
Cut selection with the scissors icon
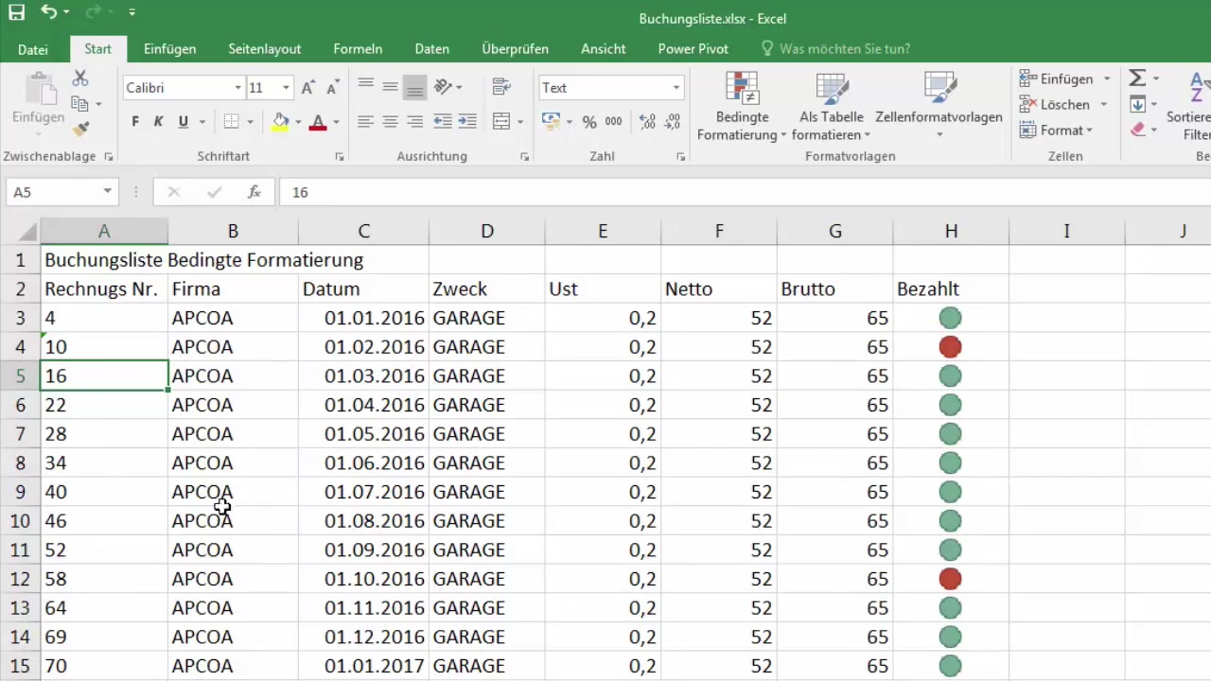[80, 79]
